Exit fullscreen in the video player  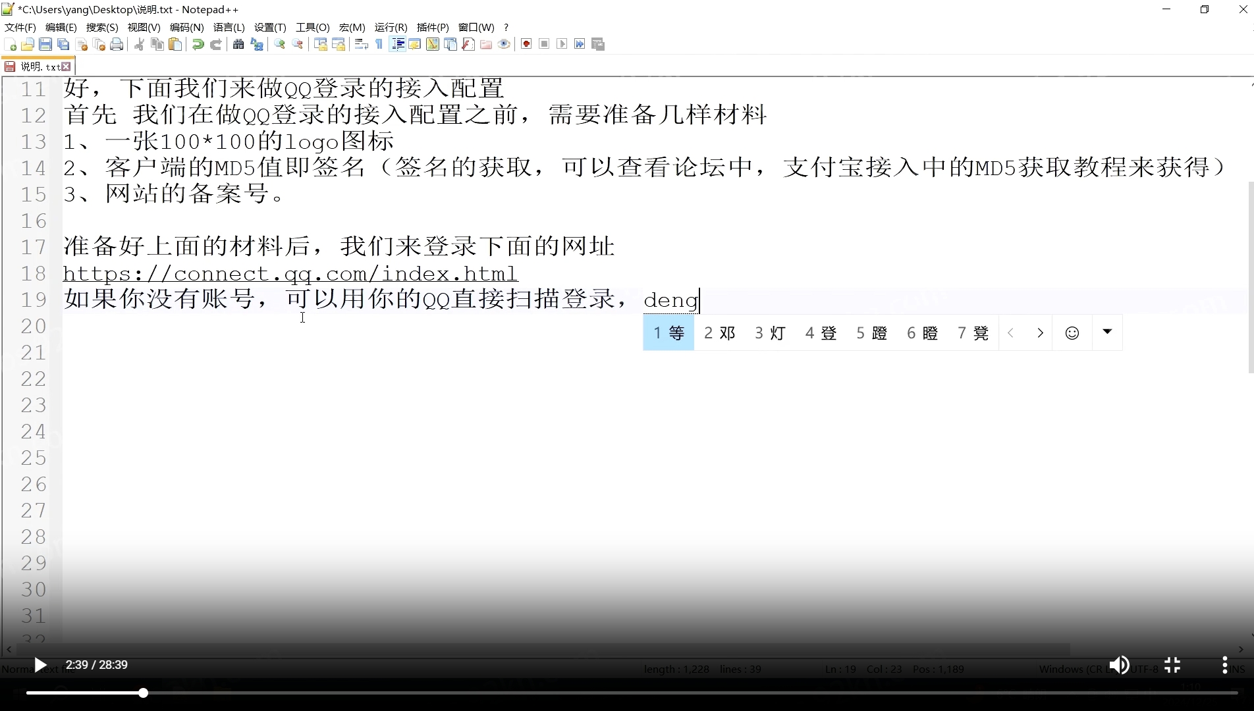(1172, 665)
